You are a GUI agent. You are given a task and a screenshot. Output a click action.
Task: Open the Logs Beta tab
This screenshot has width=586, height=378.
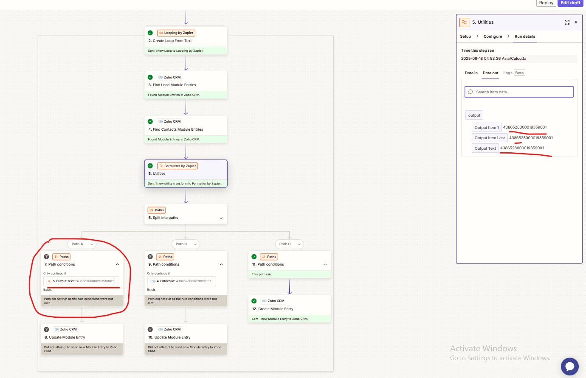point(514,73)
